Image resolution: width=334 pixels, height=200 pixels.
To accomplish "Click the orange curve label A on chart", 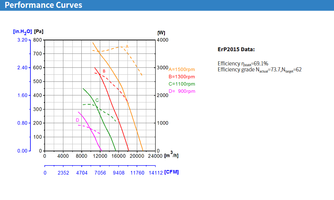I will [127, 46].
